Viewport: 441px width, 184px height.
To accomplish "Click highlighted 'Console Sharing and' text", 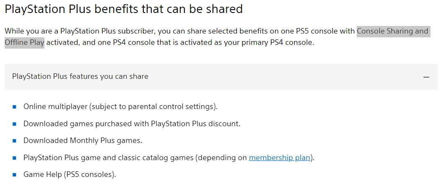I will click(x=392, y=31).
